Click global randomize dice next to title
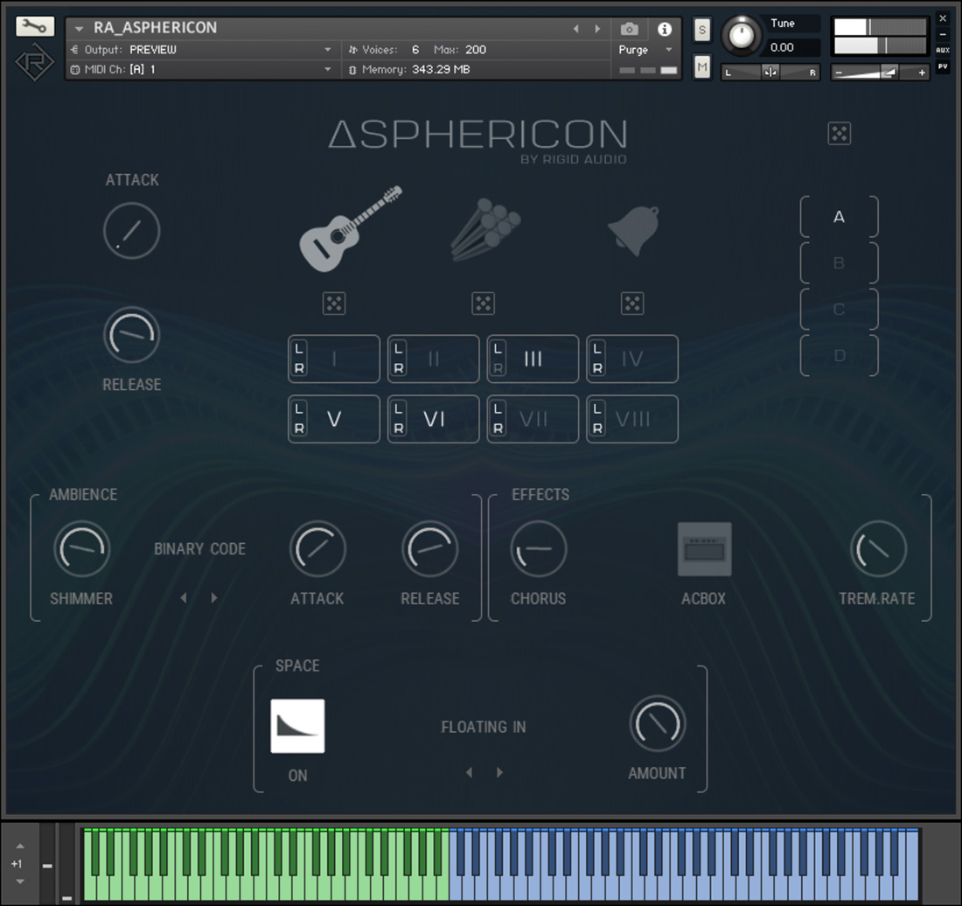 point(840,133)
